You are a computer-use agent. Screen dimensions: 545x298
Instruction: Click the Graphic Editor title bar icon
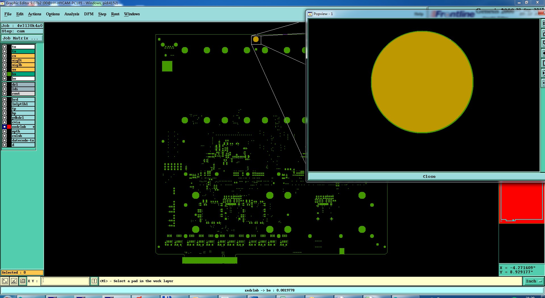coord(2,3)
